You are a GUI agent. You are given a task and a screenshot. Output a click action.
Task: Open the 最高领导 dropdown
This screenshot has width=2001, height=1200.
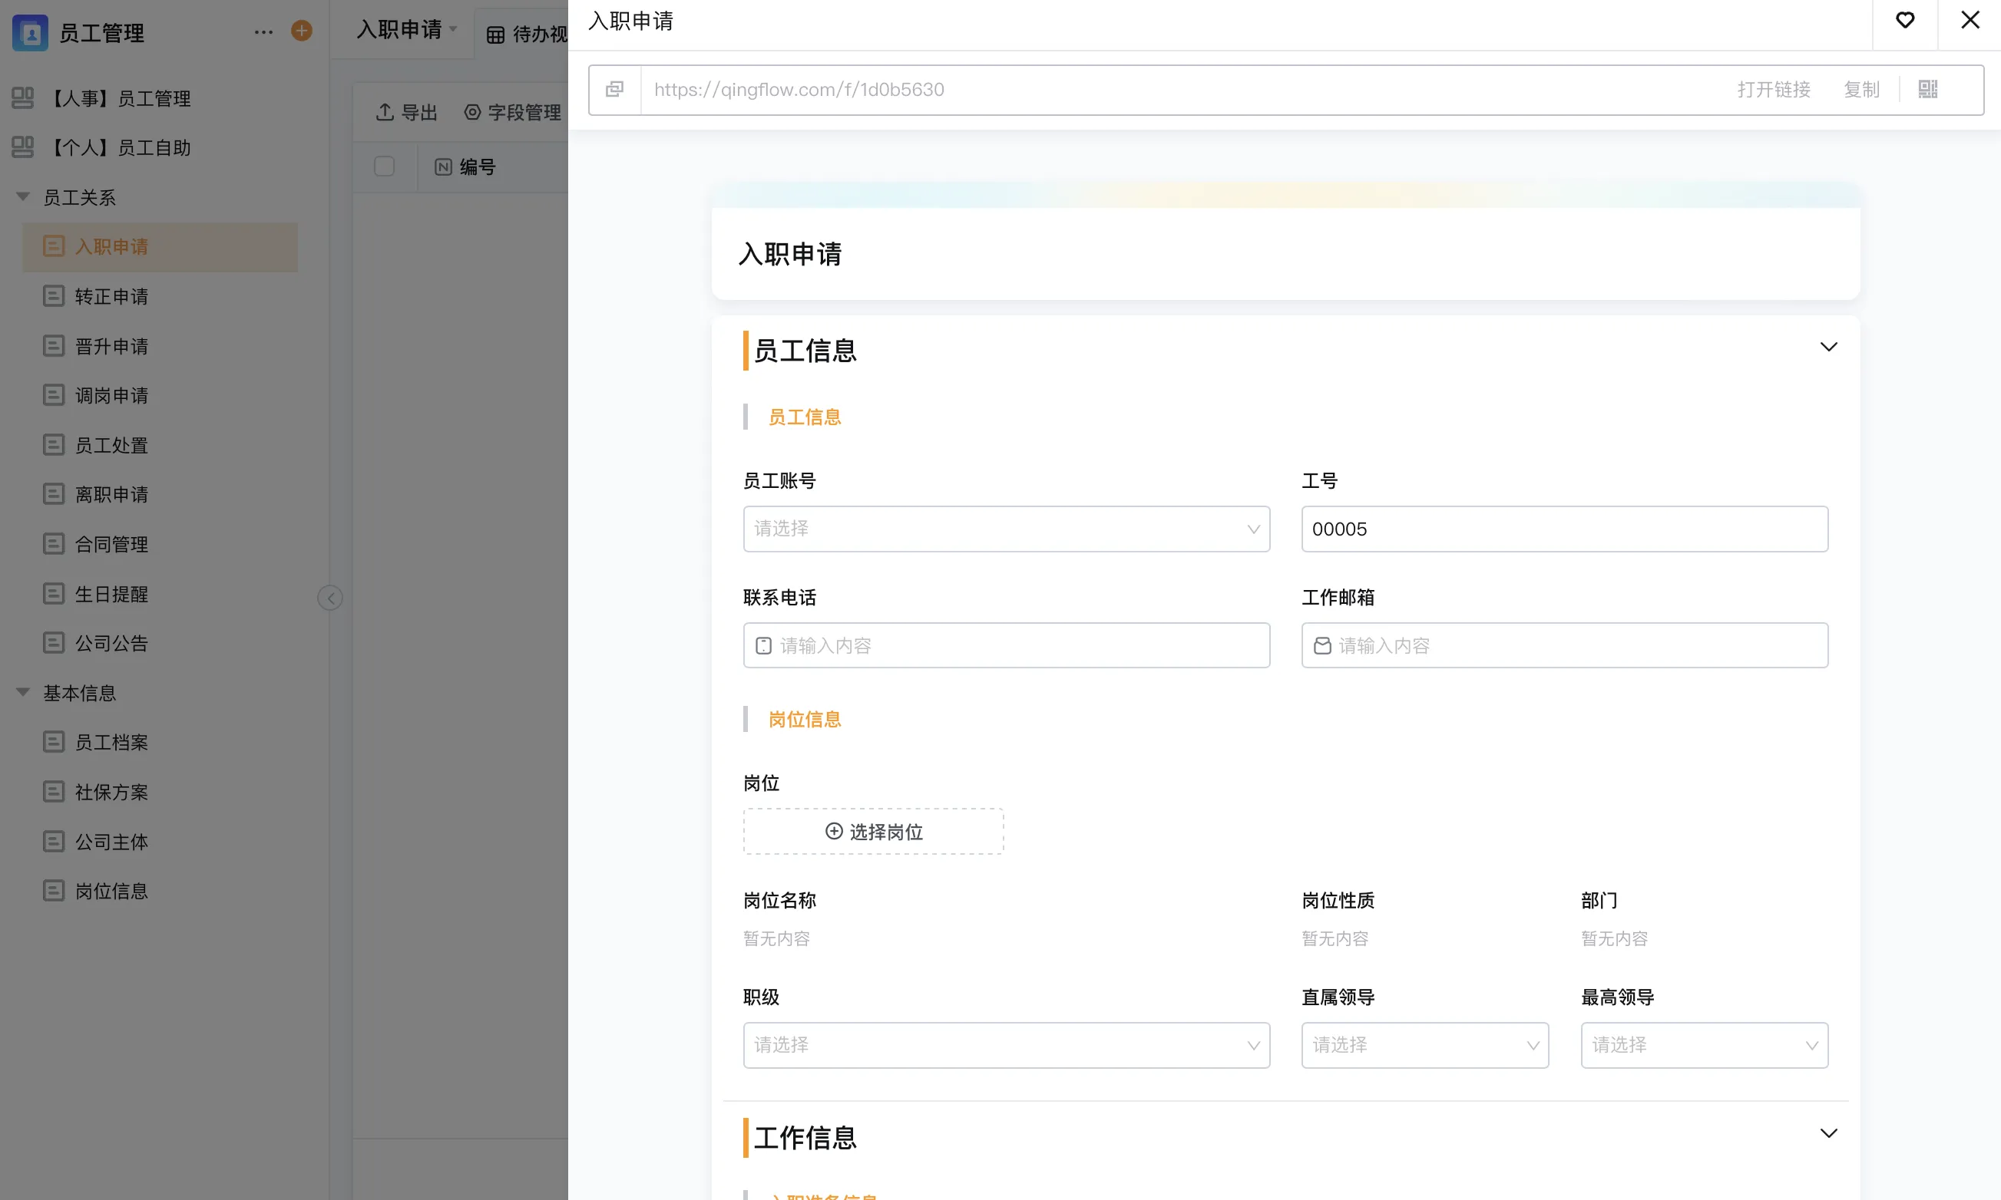tap(1703, 1045)
